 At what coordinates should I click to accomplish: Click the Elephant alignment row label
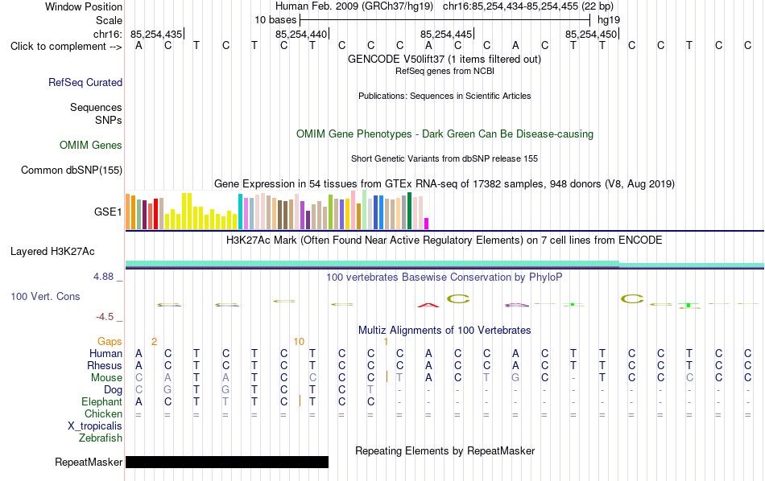click(101, 401)
